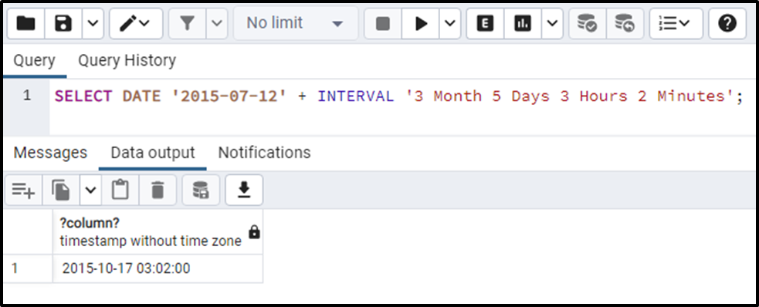Switch to the Query History tab

[127, 61]
